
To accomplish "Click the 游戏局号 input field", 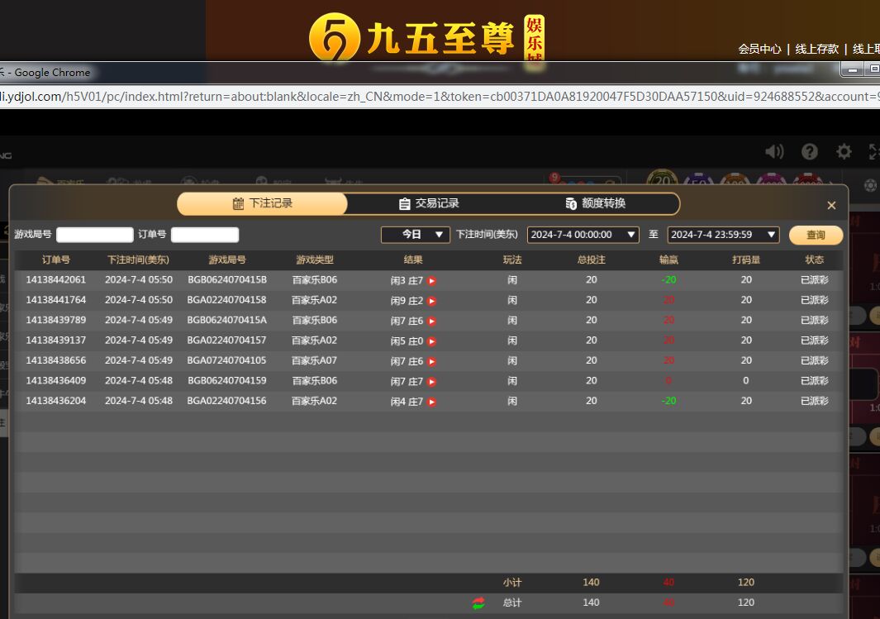I will point(94,235).
